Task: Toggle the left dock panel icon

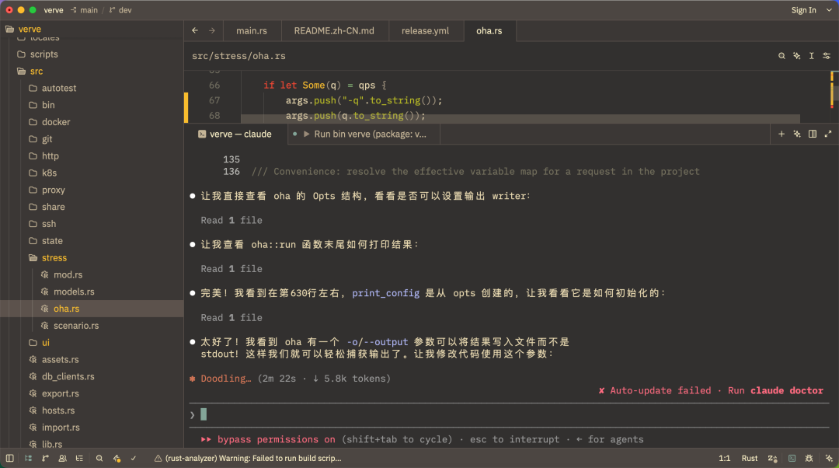Action: coord(9,459)
